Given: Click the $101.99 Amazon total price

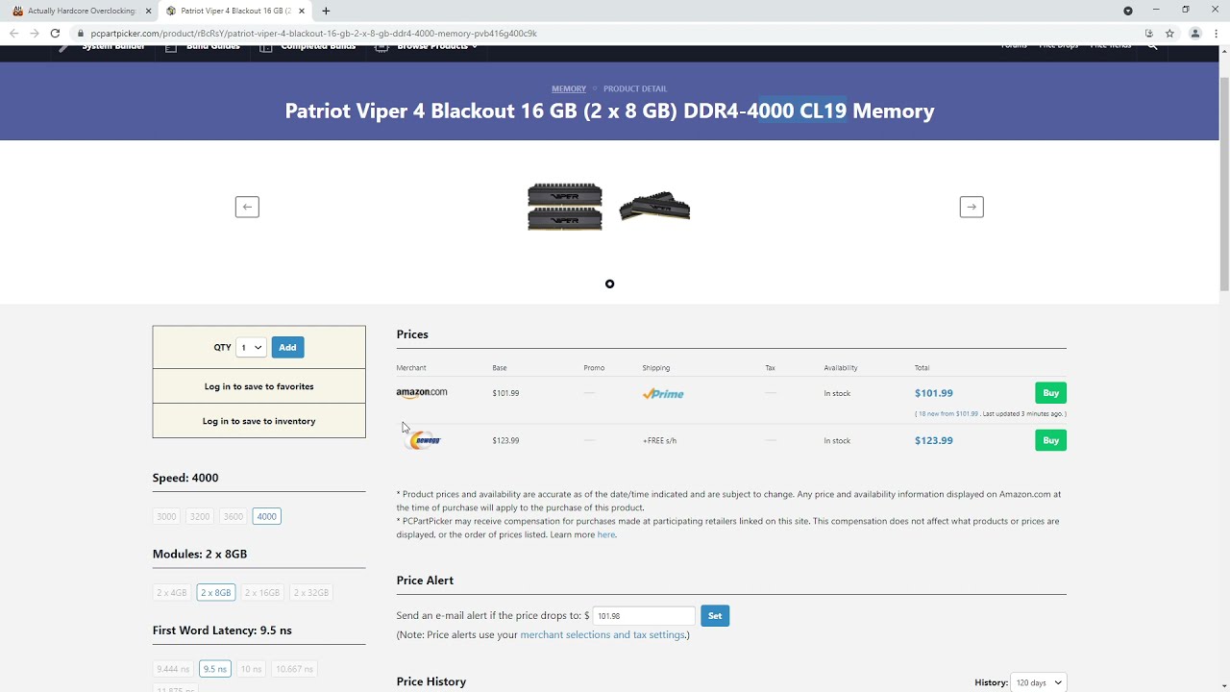Looking at the screenshot, I should [x=934, y=393].
